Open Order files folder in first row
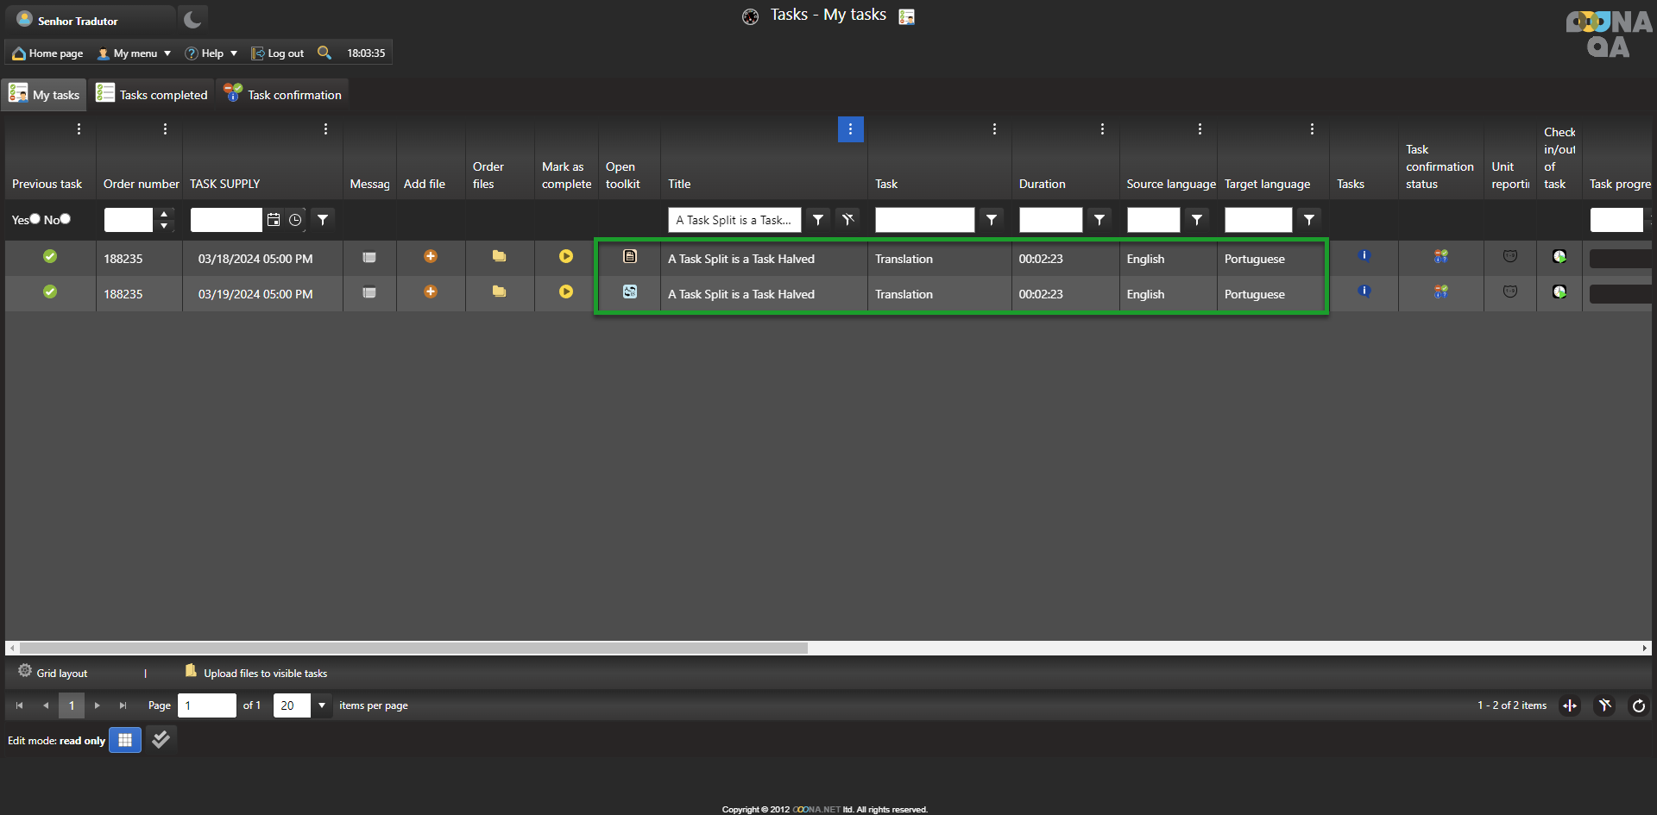This screenshot has width=1657, height=815. pyautogui.click(x=499, y=256)
